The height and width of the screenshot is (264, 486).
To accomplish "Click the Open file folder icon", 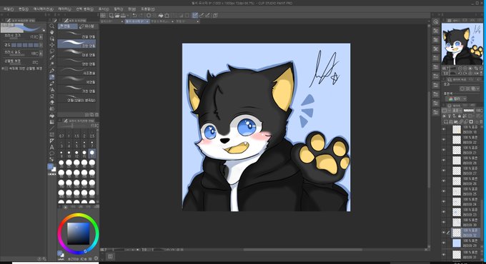I will click(x=117, y=15).
